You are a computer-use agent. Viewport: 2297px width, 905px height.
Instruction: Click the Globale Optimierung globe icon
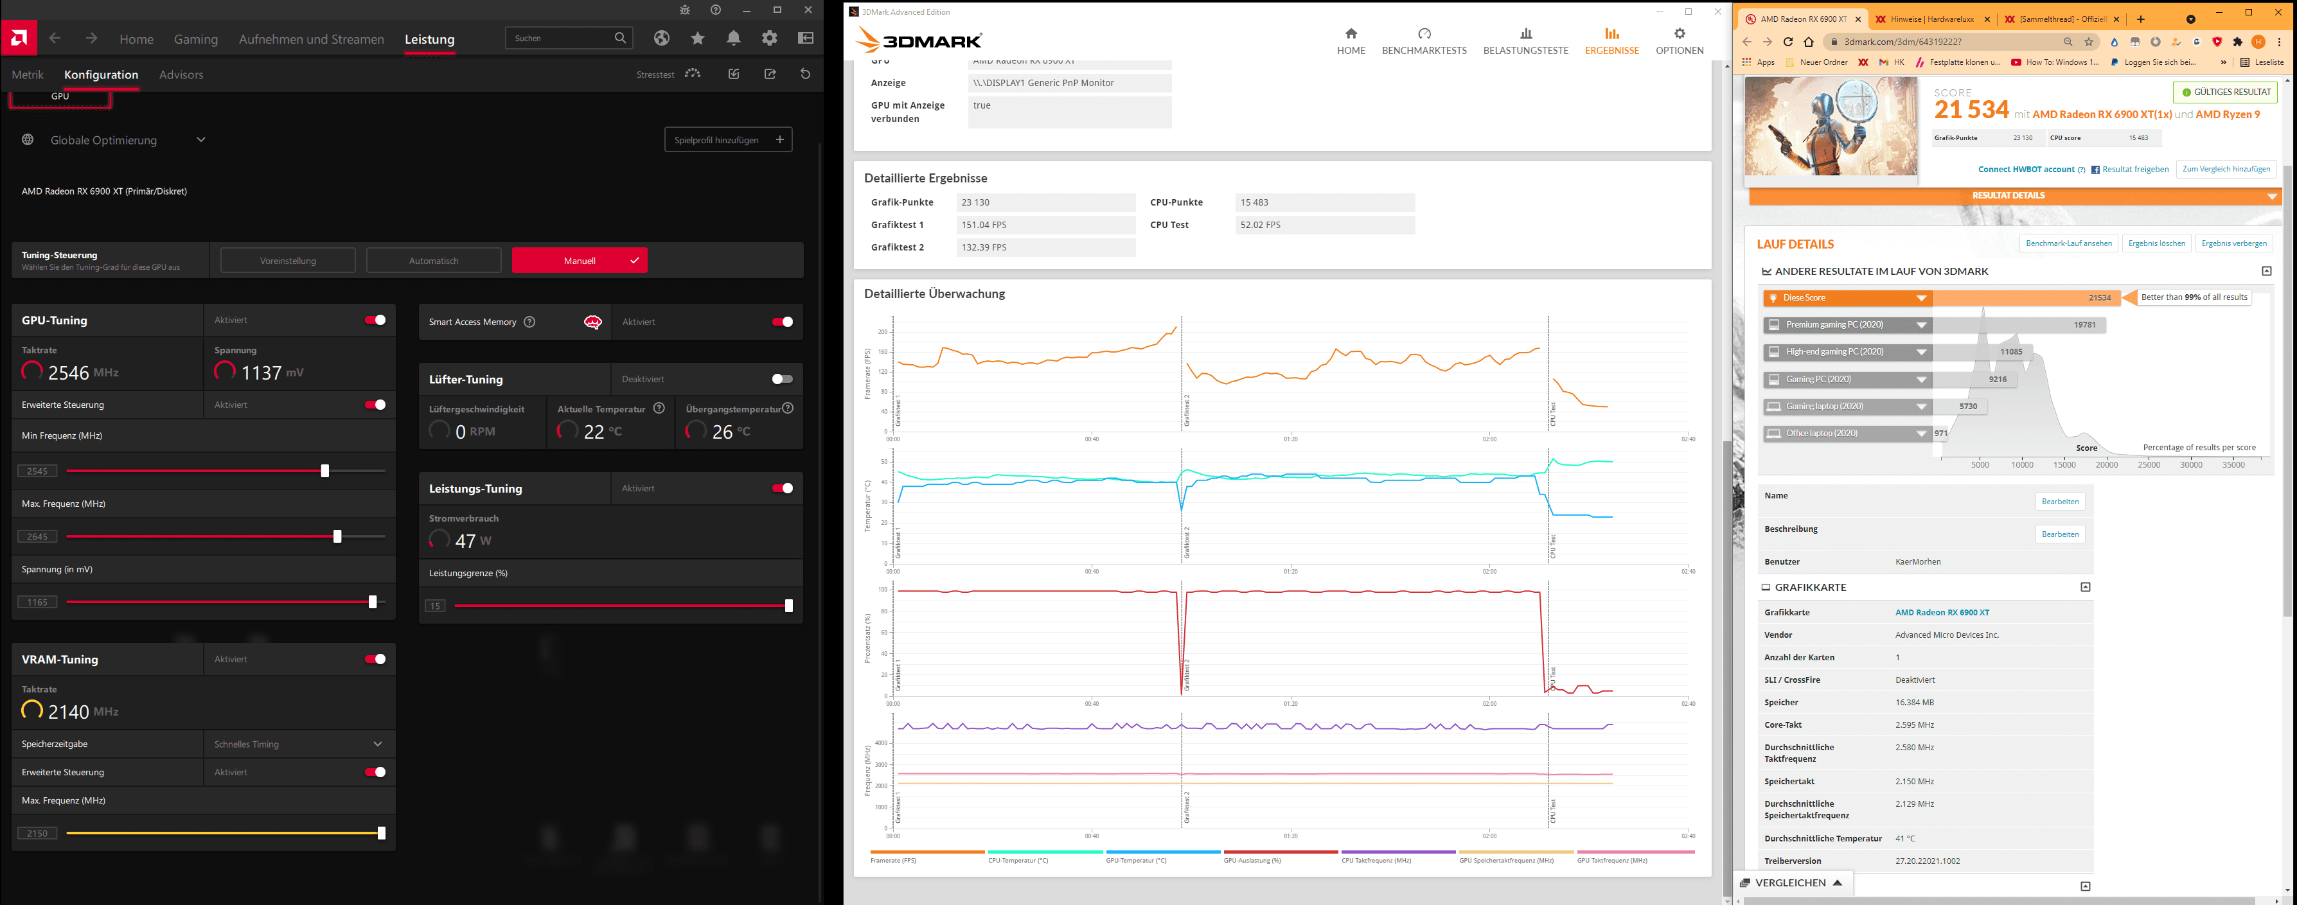[x=28, y=140]
